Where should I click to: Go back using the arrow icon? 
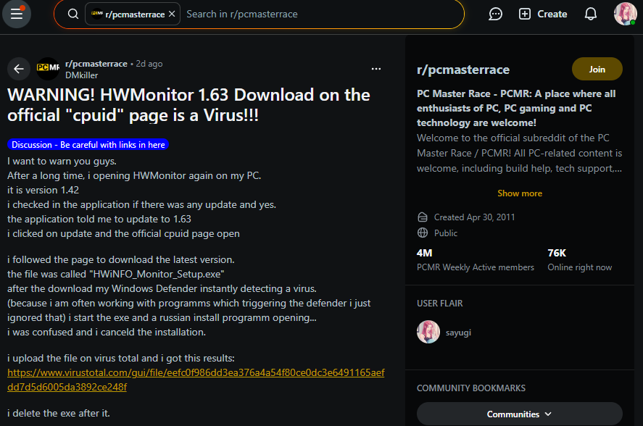(x=19, y=69)
